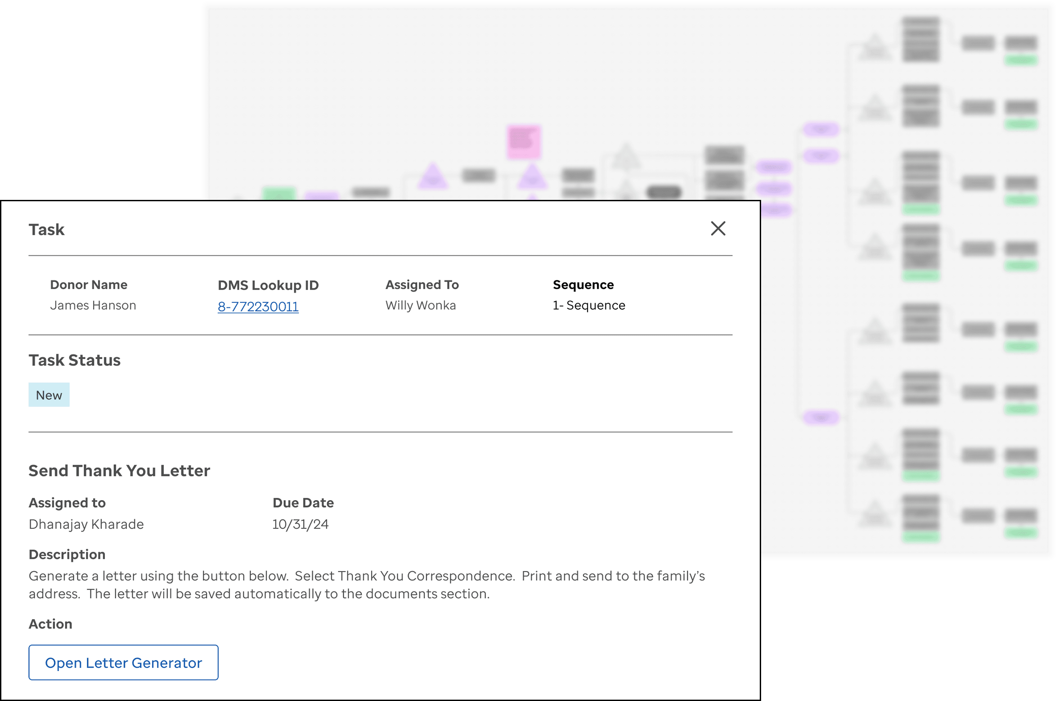Select the 1- Sequence value

pyautogui.click(x=588, y=305)
